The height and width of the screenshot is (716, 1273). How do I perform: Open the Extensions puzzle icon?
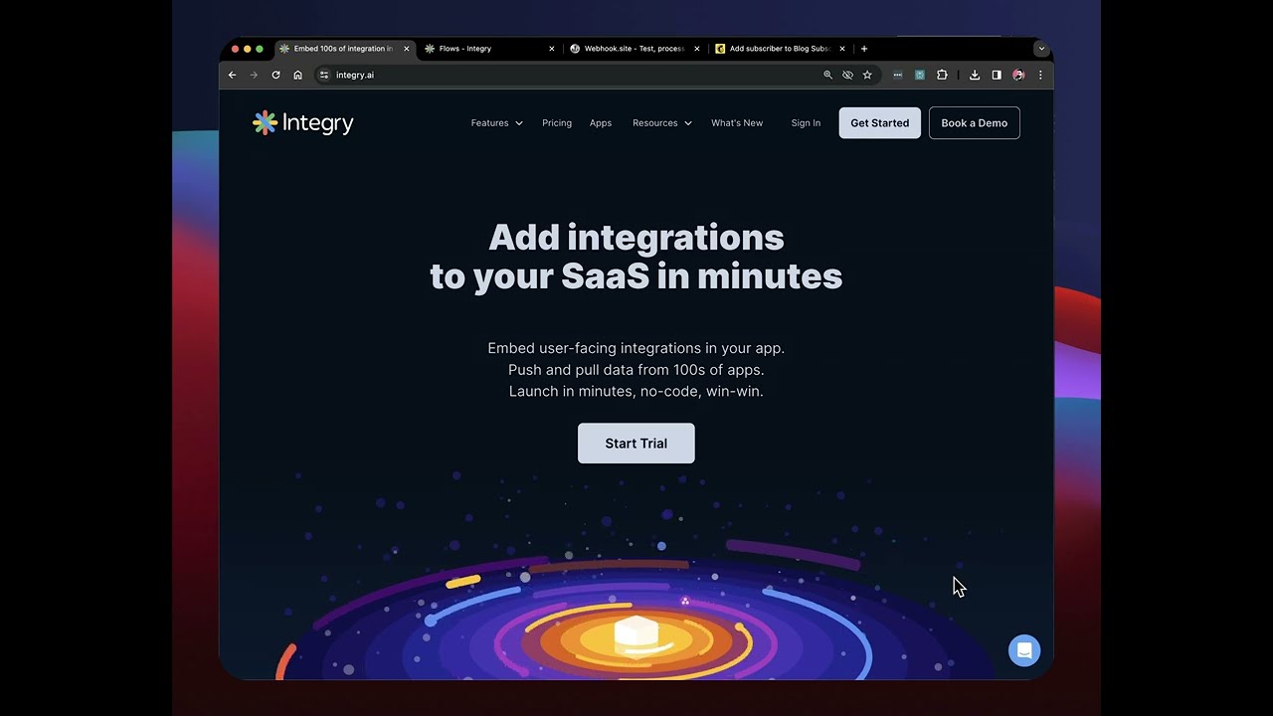point(942,75)
